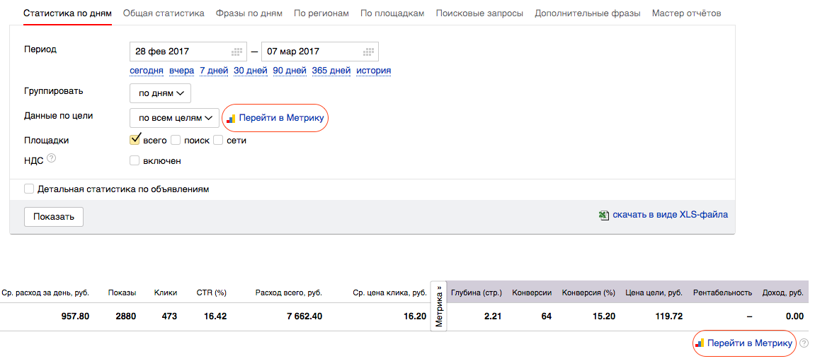Open the «Статистика по дням» tab
The height and width of the screenshot is (361, 815).
click(x=67, y=13)
